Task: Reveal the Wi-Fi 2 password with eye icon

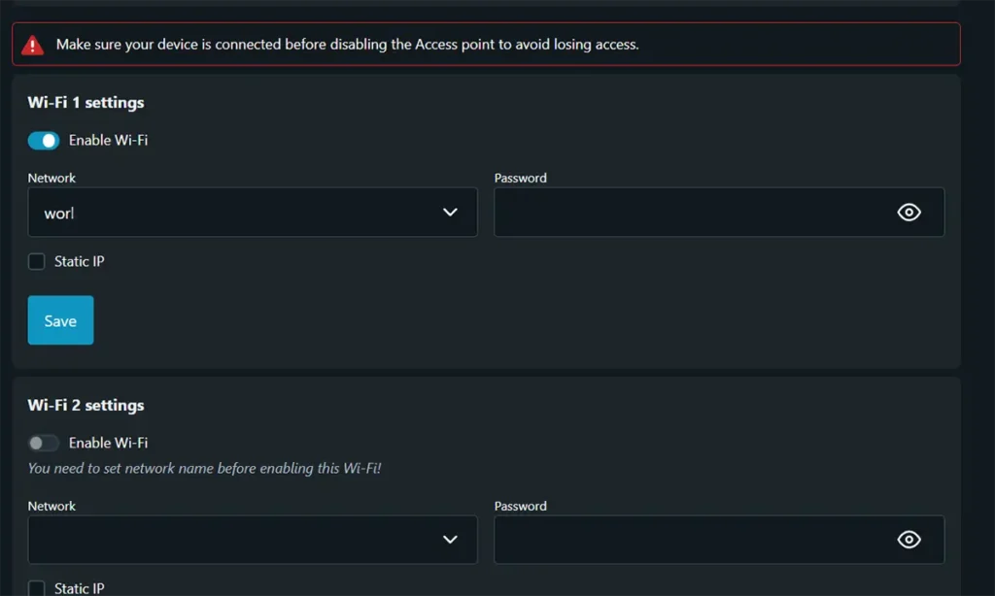Action: (x=909, y=540)
